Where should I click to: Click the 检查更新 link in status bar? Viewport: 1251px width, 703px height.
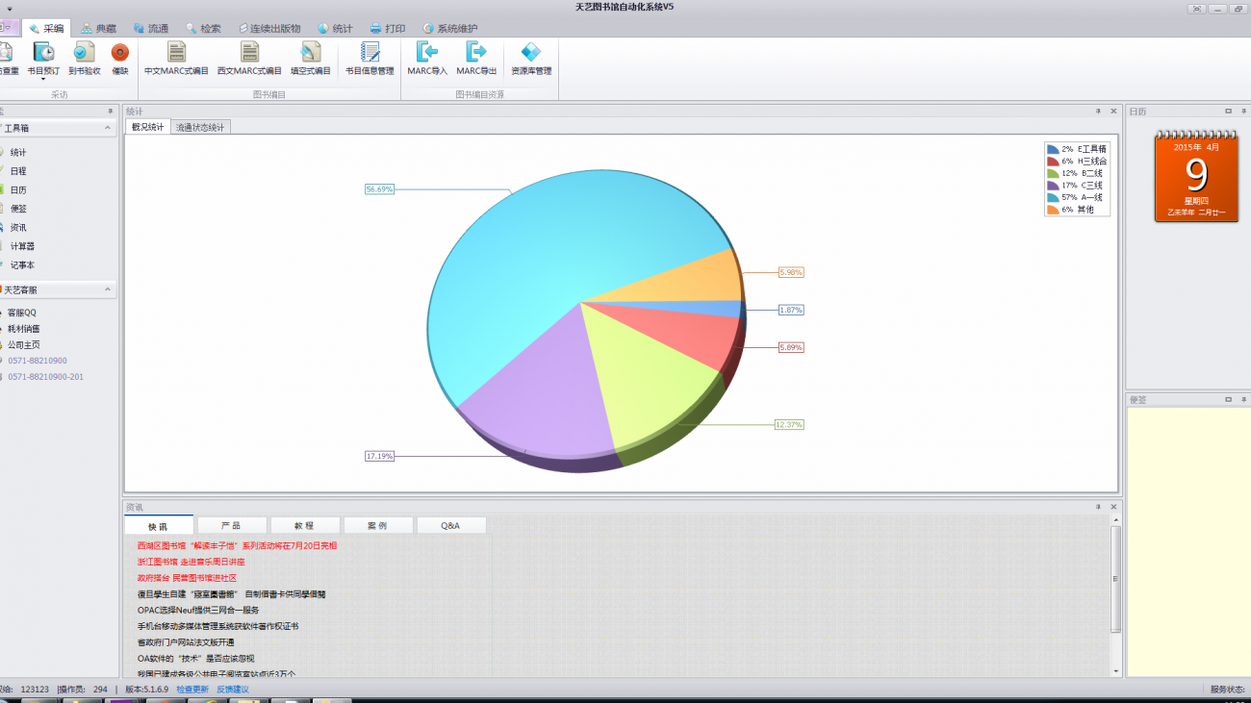coord(191,689)
